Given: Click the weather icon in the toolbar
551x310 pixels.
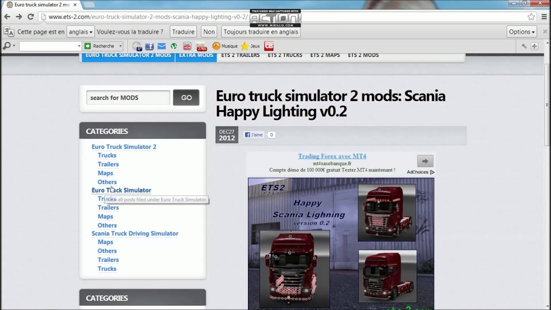Looking at the screenshot, I should coord(137,46).
